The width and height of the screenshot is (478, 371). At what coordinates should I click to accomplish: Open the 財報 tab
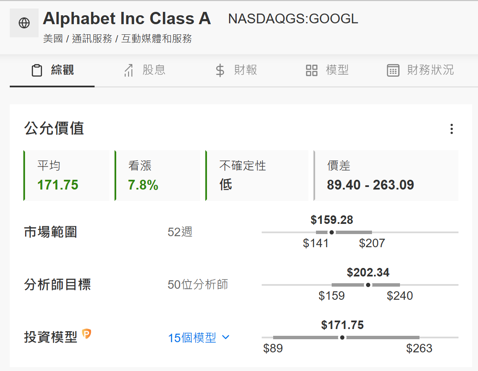coord(236,70)
